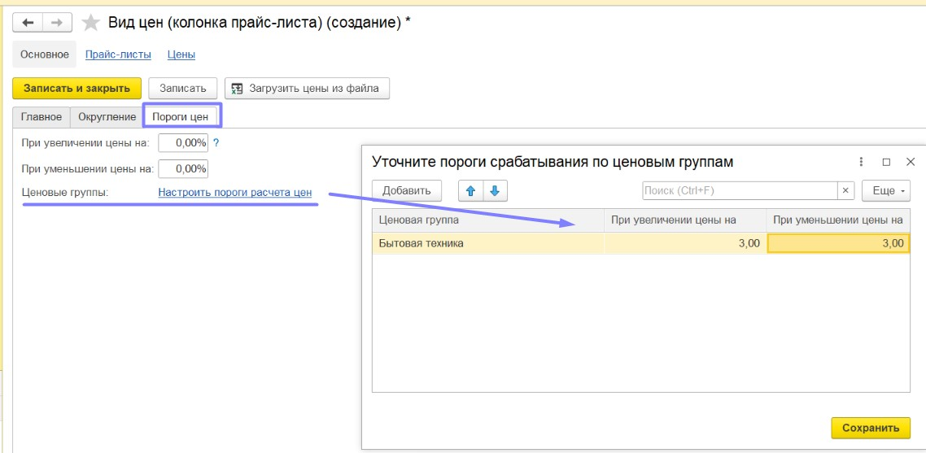The height and width of the screenshot is (453, 926).
Task: Select decrease value 3,00 highlighted cell
Action: tap(838, 243)
